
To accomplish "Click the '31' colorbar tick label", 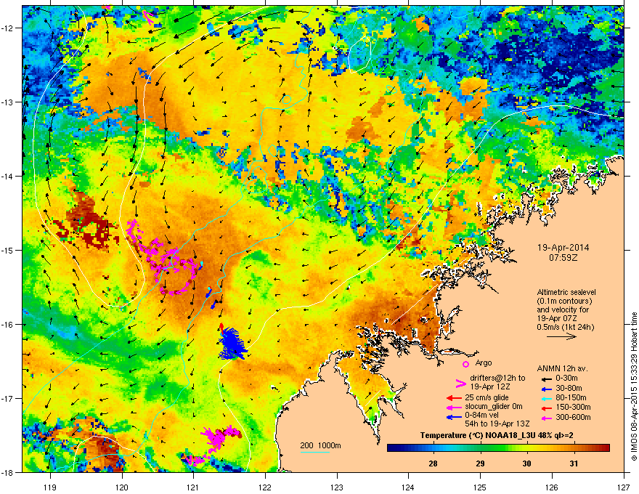I will click(x=574, y=463).
